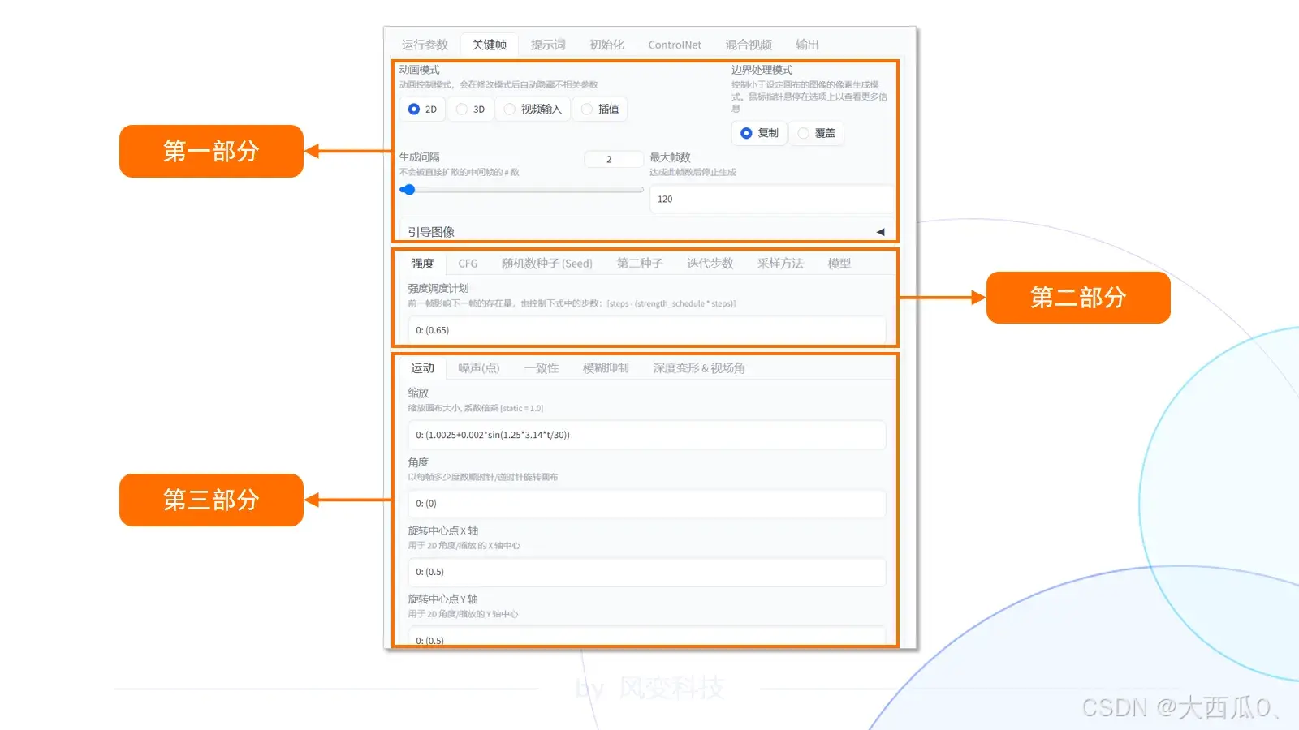Open the 噪声(点) sub-tab
This screenshot has width=1299, height=730.
coord(479,368)
